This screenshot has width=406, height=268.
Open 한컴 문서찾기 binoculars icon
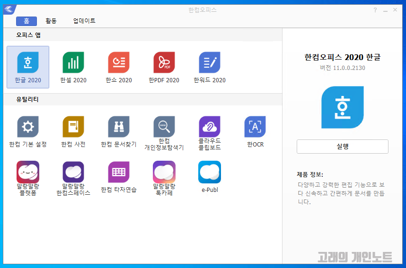point(119,127)
